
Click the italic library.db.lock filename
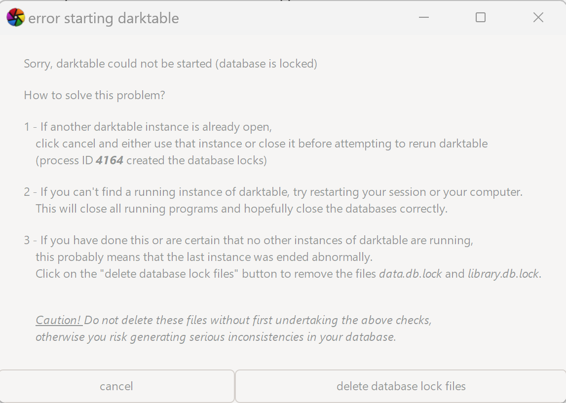503,274
